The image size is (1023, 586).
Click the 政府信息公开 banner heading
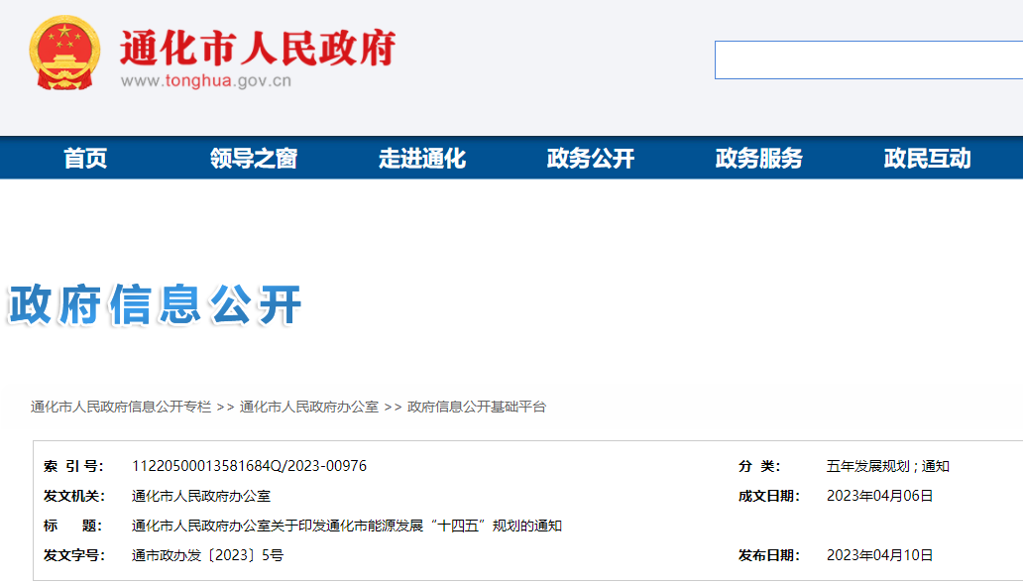coord(155,304)
